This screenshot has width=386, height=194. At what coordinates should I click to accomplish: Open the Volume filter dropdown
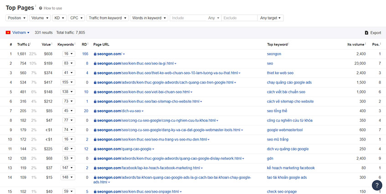click(x=40, y=18)
